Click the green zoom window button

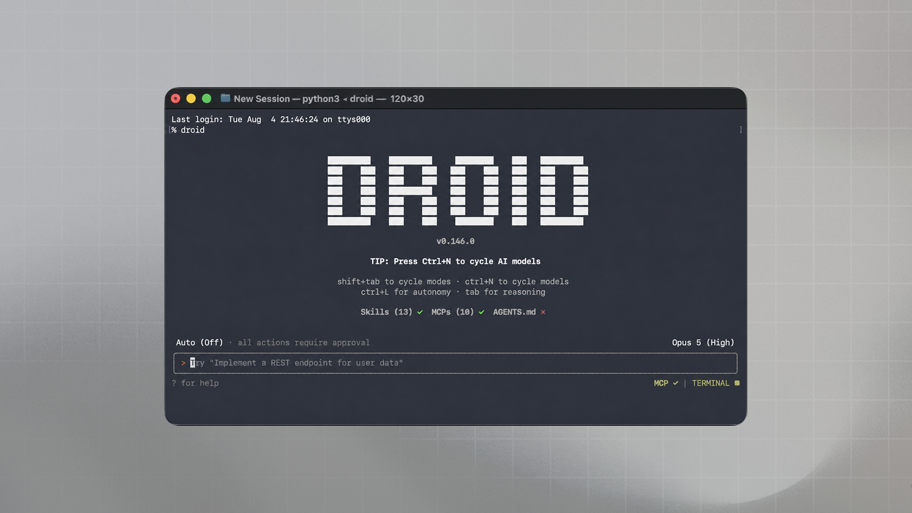coord(206,99)
